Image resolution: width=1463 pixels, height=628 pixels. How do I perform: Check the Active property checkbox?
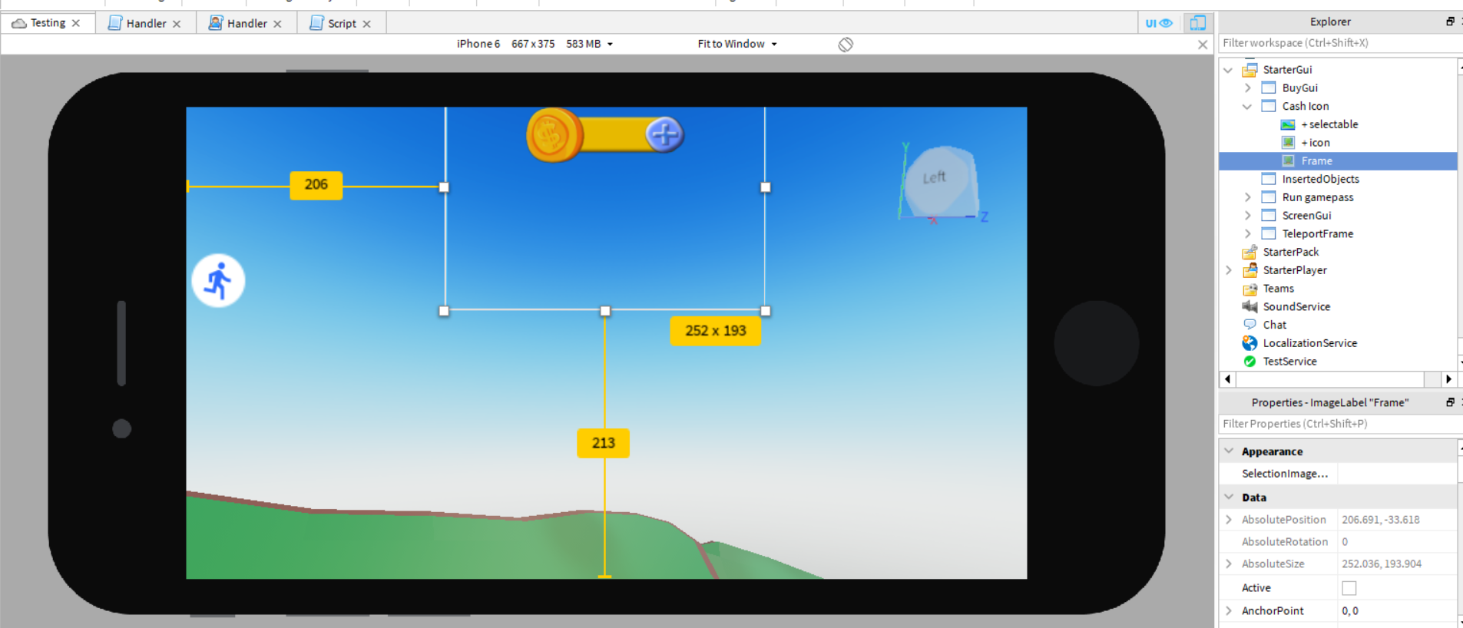tap(1349, 588)
